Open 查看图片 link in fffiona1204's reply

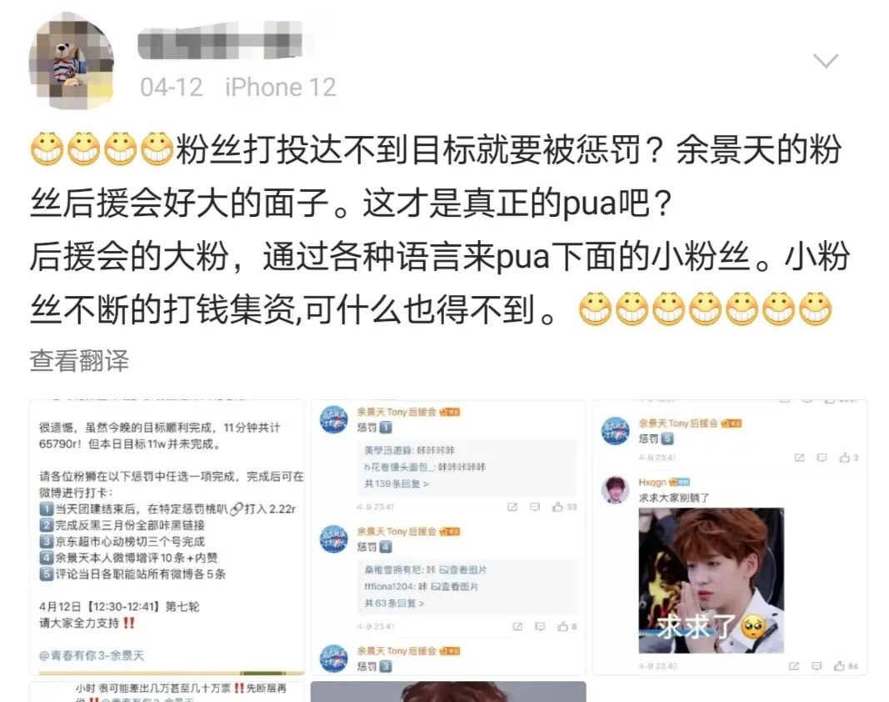click(x=455, y=586)
